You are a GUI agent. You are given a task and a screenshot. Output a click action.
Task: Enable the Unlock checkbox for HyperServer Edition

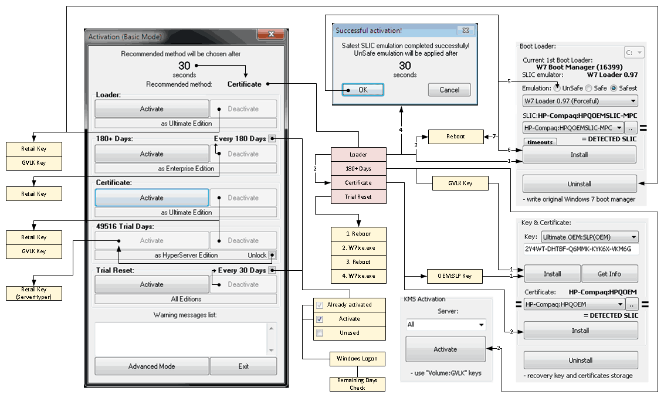pyautogui.click(x=273, y=255)
